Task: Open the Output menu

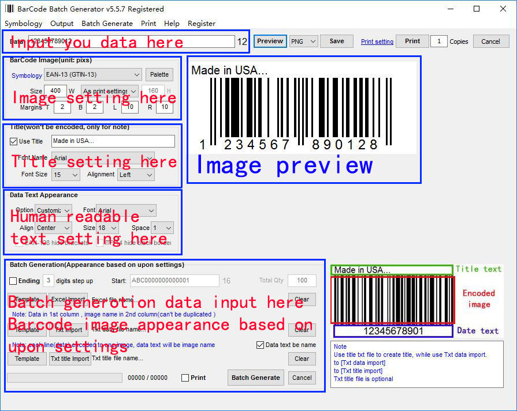Action: [62, 24]
